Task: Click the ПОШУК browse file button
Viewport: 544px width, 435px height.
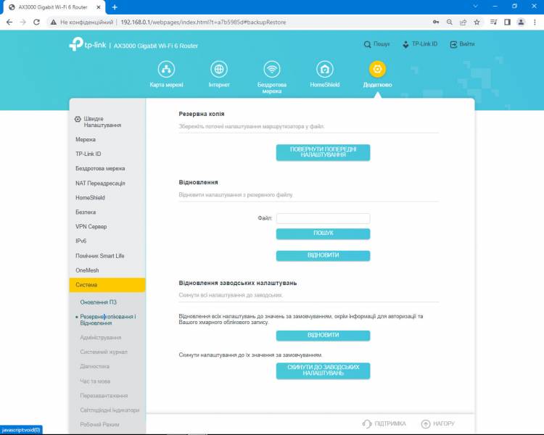Action: 323,233
